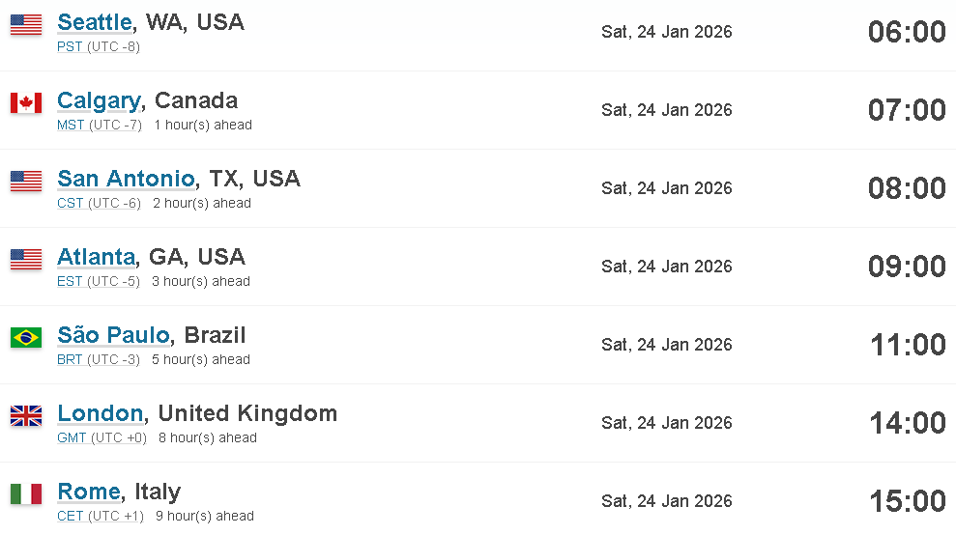Screen dimensions: 956x535
Task: Follow the San Antonio link
Action: pos(127,180)
